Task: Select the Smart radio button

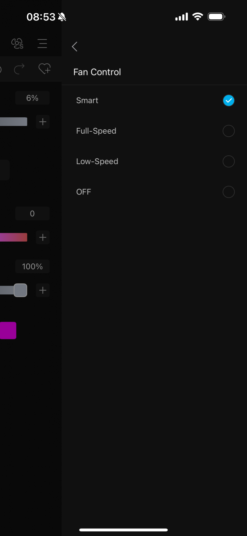Action: [x=229, y=101]
